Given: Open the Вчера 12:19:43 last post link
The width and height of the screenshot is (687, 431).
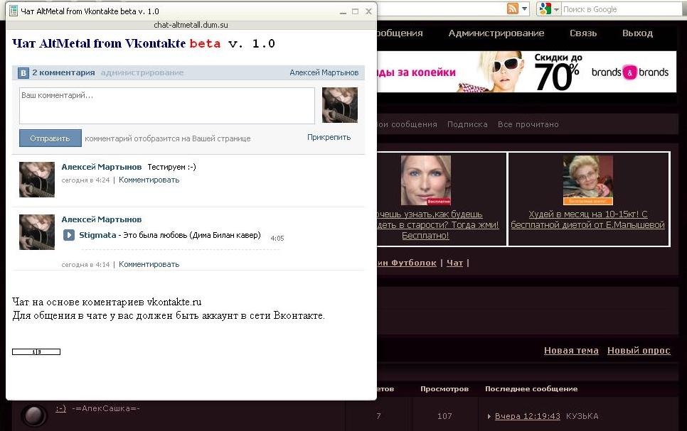Looking at the screenshot, I should point(527,416).
